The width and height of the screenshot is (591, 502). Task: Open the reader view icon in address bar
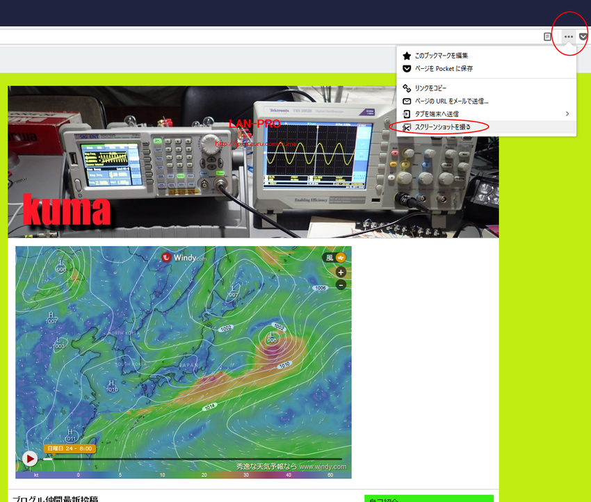click(x=547, y=37)
